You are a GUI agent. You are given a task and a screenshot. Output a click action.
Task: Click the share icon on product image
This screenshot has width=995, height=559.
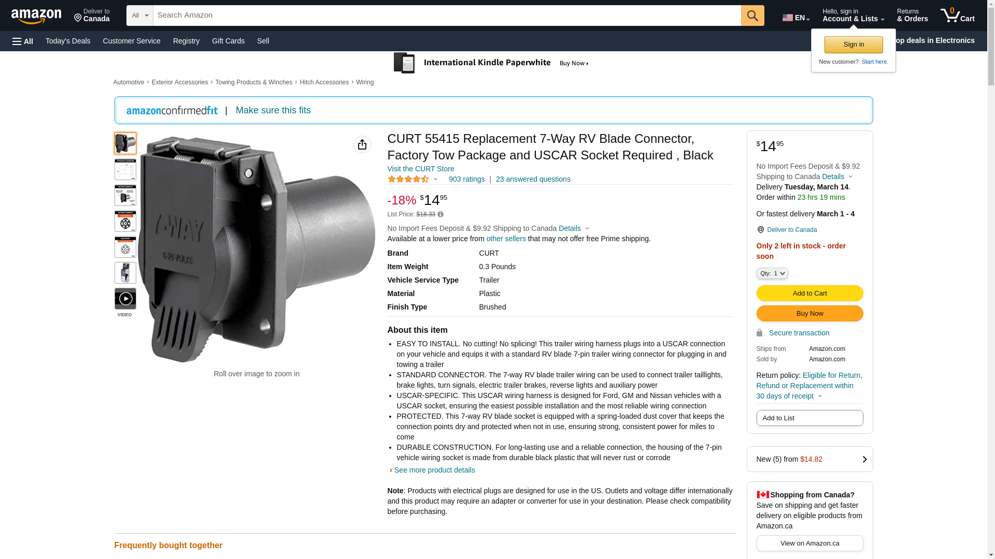coord(362,144)
